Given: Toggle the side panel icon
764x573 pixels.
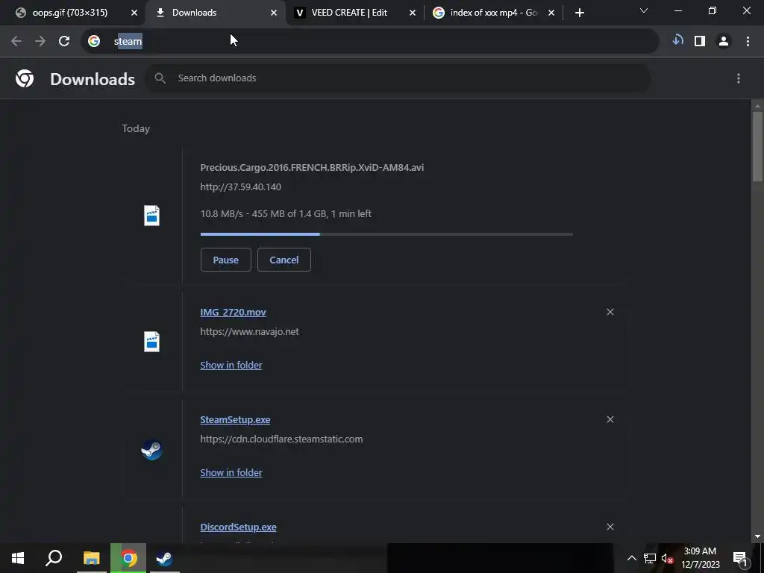Looking at the screenshot, I should click(700, 42).
